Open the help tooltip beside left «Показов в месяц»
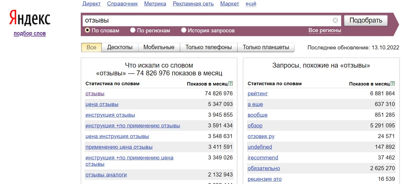This screenshot has width=407, height=184. coord(230,83)
